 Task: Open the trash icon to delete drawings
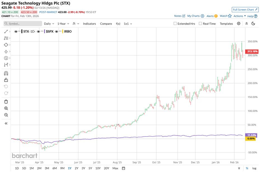6,102
